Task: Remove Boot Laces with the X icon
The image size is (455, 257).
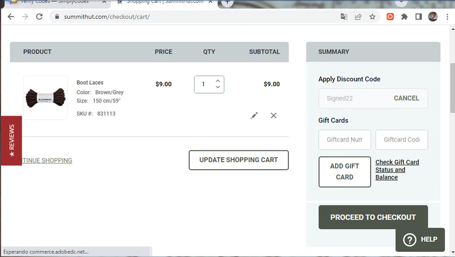Action: click(274, 116)
